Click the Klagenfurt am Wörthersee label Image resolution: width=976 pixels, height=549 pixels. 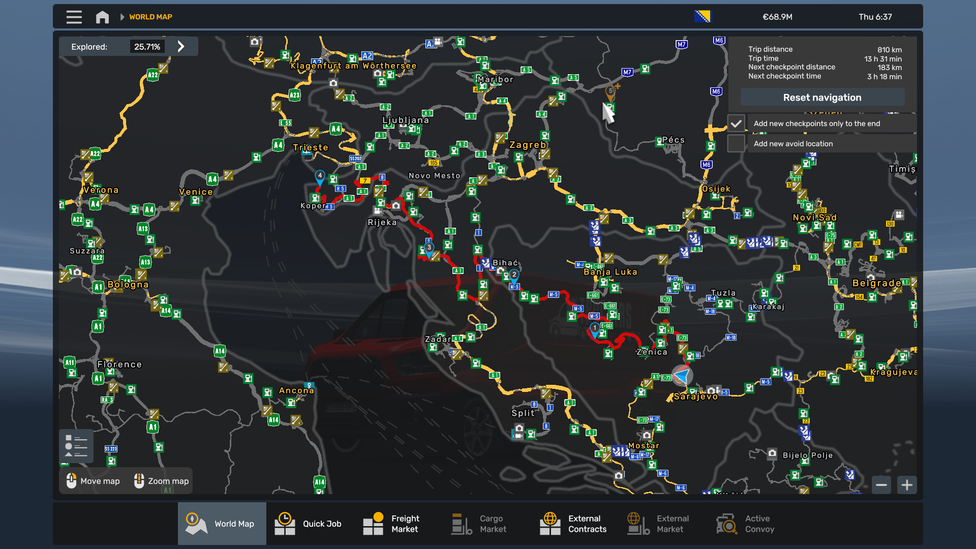pos(353,66)
